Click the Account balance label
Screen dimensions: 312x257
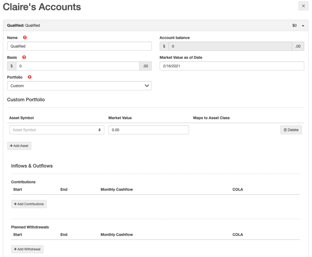[x=175, y=38]
